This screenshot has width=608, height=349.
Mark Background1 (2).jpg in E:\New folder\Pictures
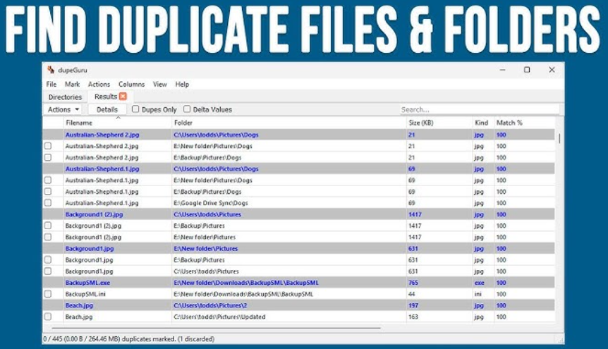[48, 237]
